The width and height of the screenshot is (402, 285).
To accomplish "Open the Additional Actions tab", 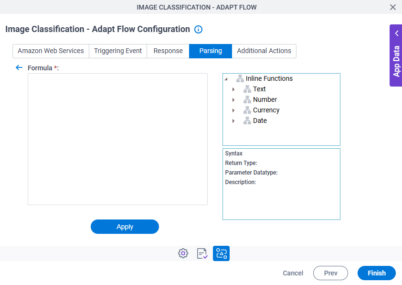I will click(x=264, y=51).
